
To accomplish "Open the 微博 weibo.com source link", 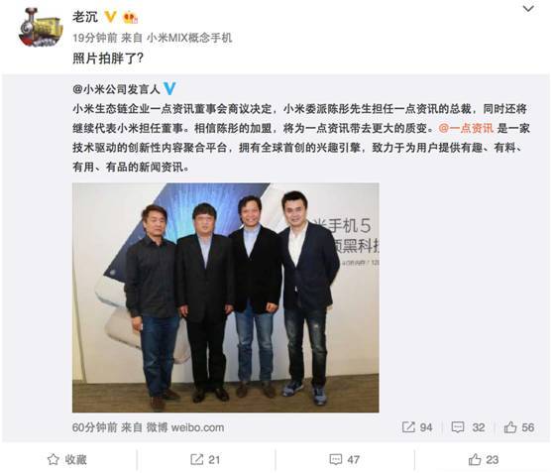I will point(185,427).
